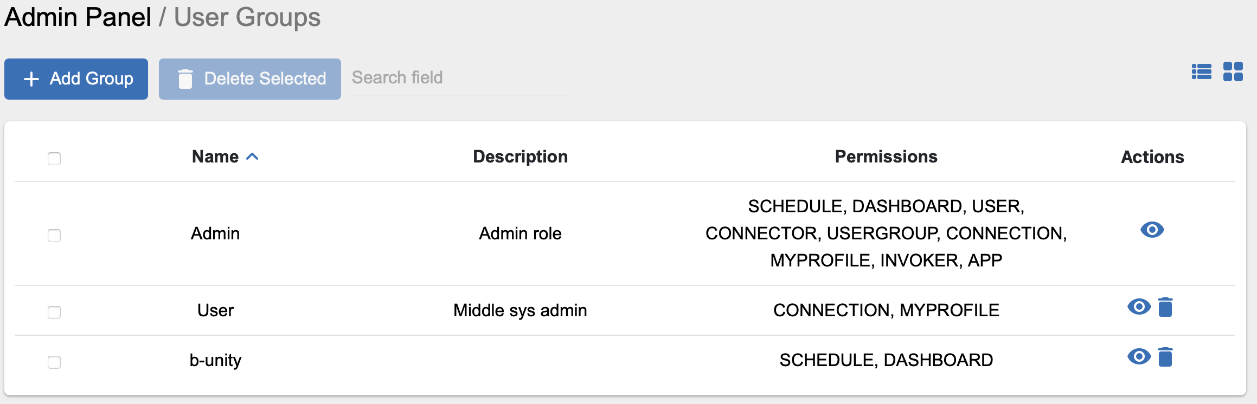
Task: Check the b-unity row checkbox
Action: click(54, 362)
